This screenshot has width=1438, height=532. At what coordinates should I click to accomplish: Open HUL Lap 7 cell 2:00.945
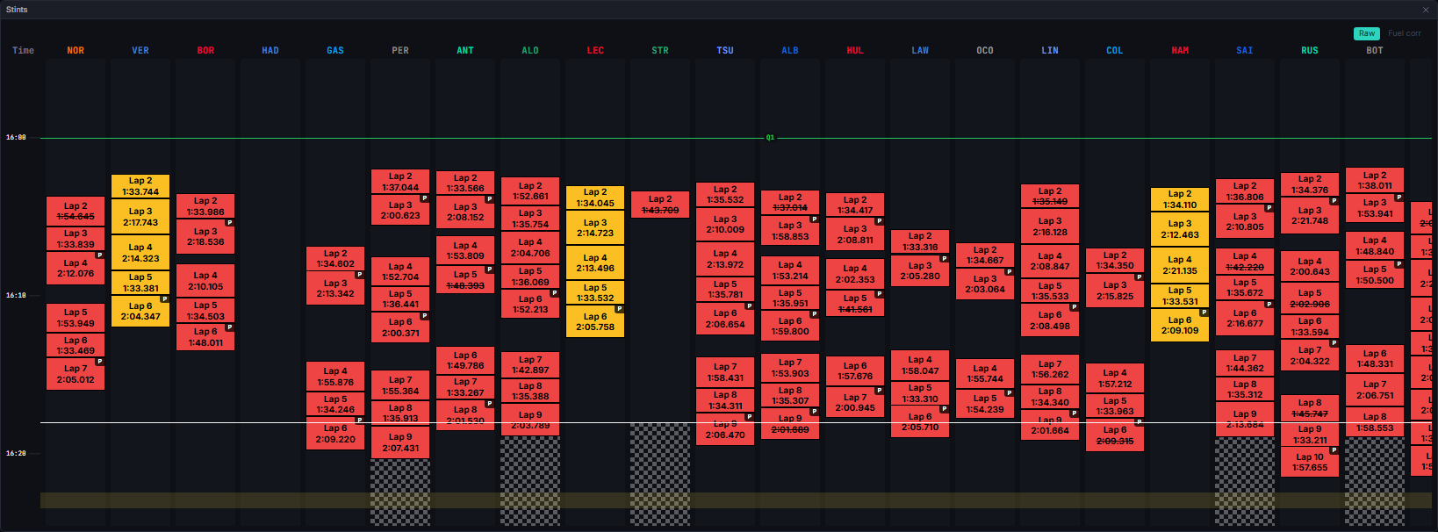[855, 402]
